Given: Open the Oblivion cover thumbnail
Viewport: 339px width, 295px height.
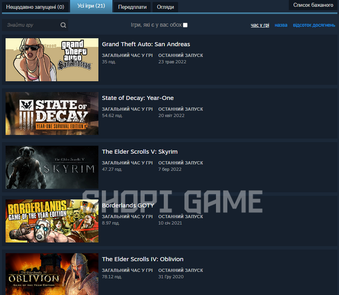Looking at the screenshot, I should [x=52, y=274].
